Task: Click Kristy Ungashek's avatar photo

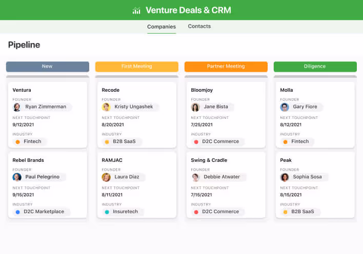Action: [106, 107]
